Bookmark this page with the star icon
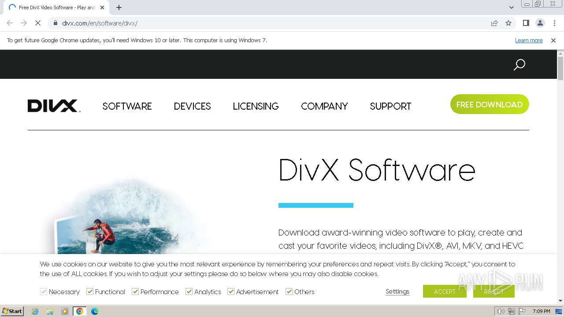 (x=508, y=23)
